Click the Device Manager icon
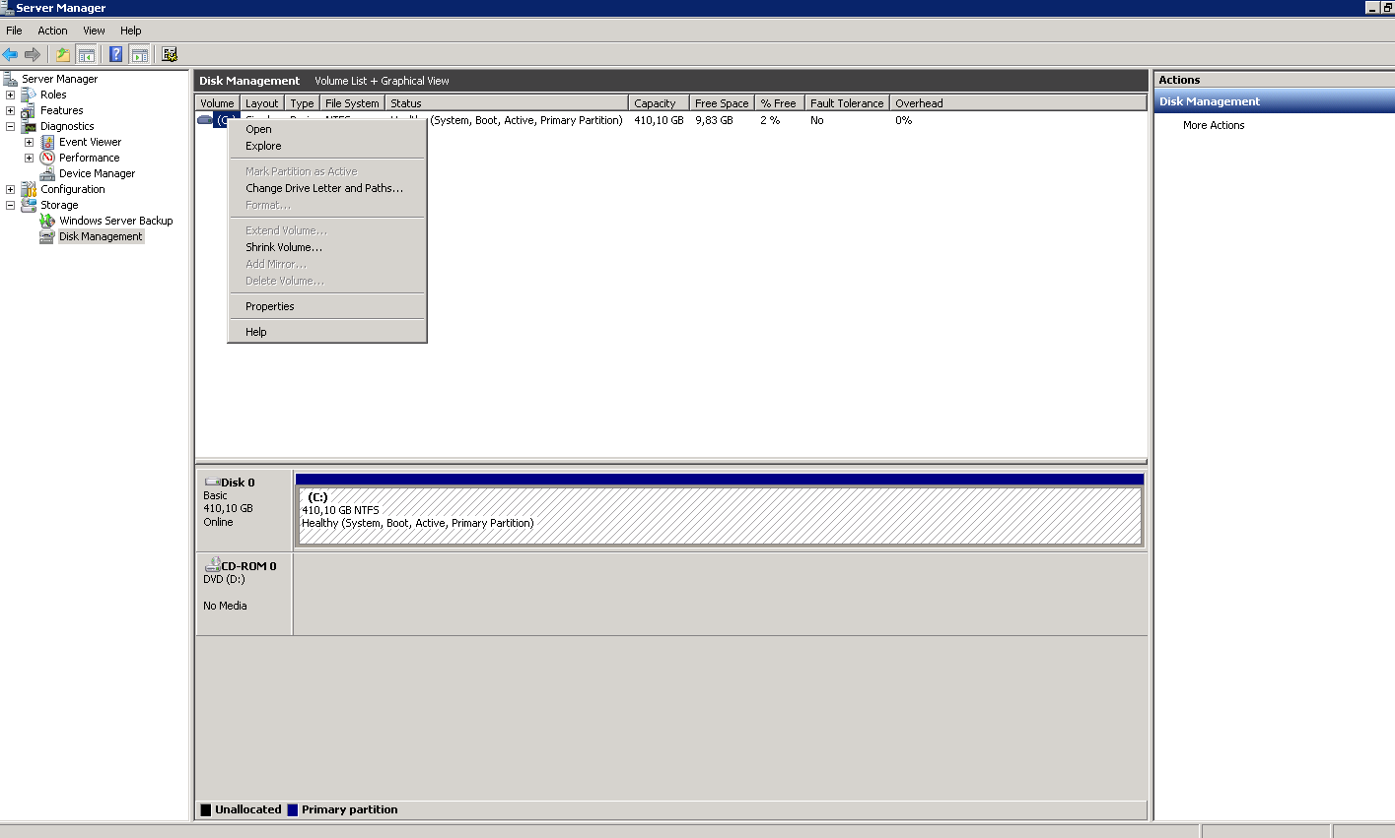 click(x=47, y=173)
